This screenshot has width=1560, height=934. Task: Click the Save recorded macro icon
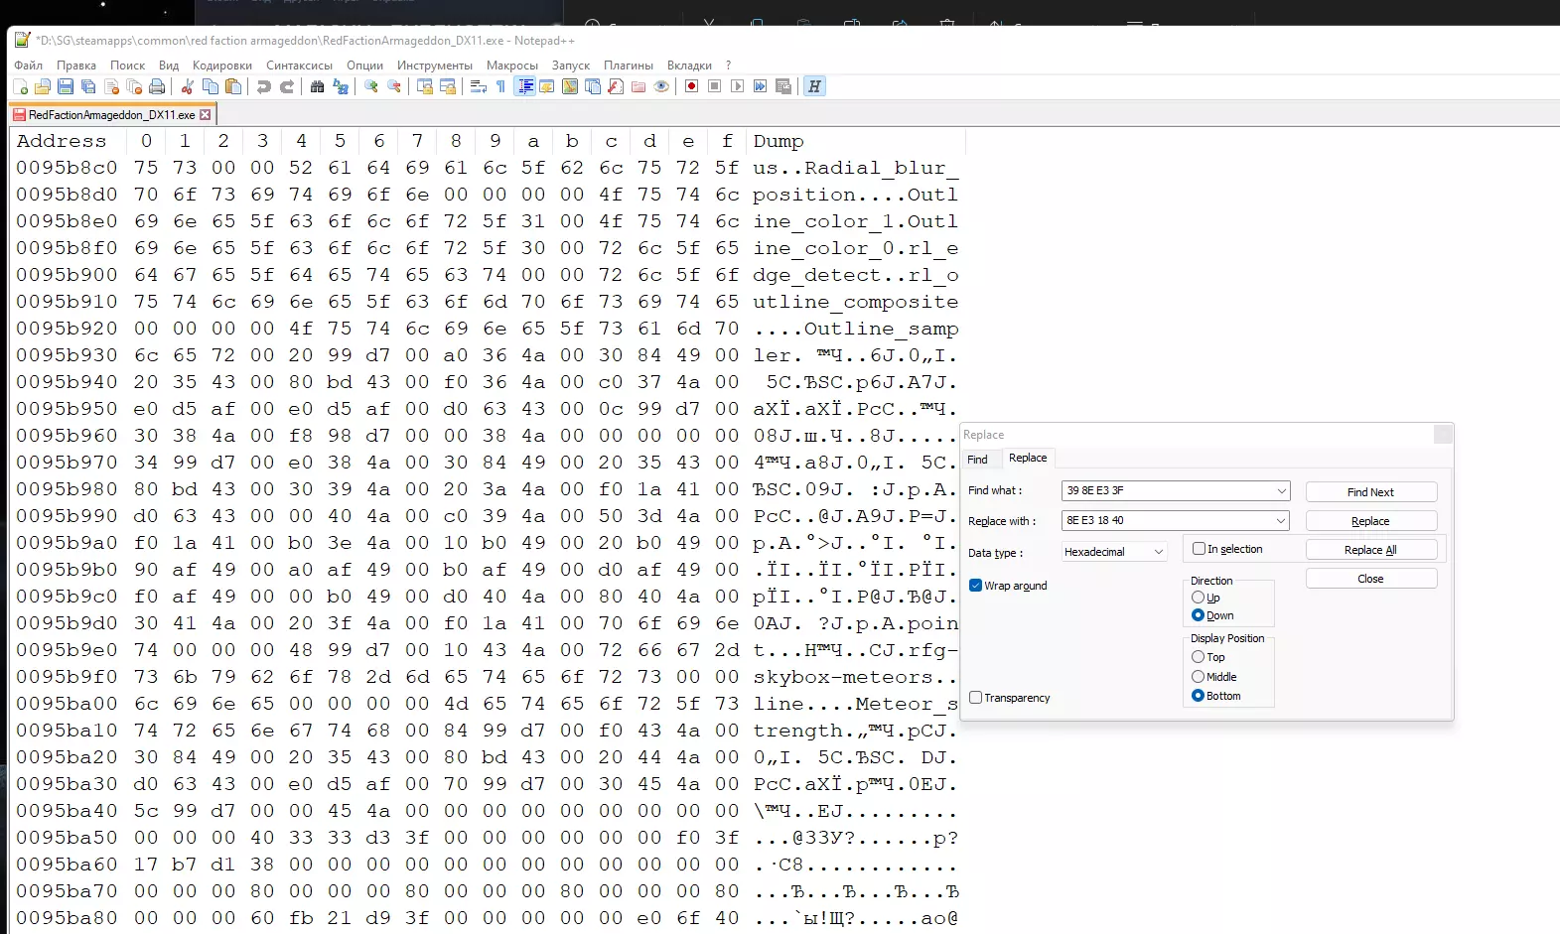(x=783, y=86)
